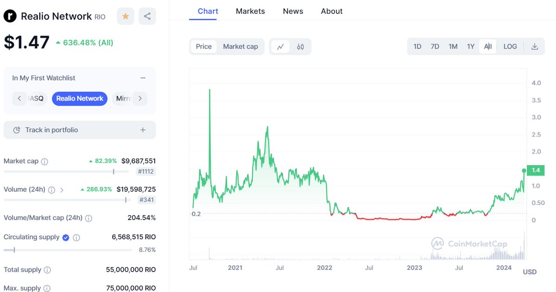This screenshot has height=292, width=556.
Task: Set chart range to 7D
Action: (x=435, y=46)
